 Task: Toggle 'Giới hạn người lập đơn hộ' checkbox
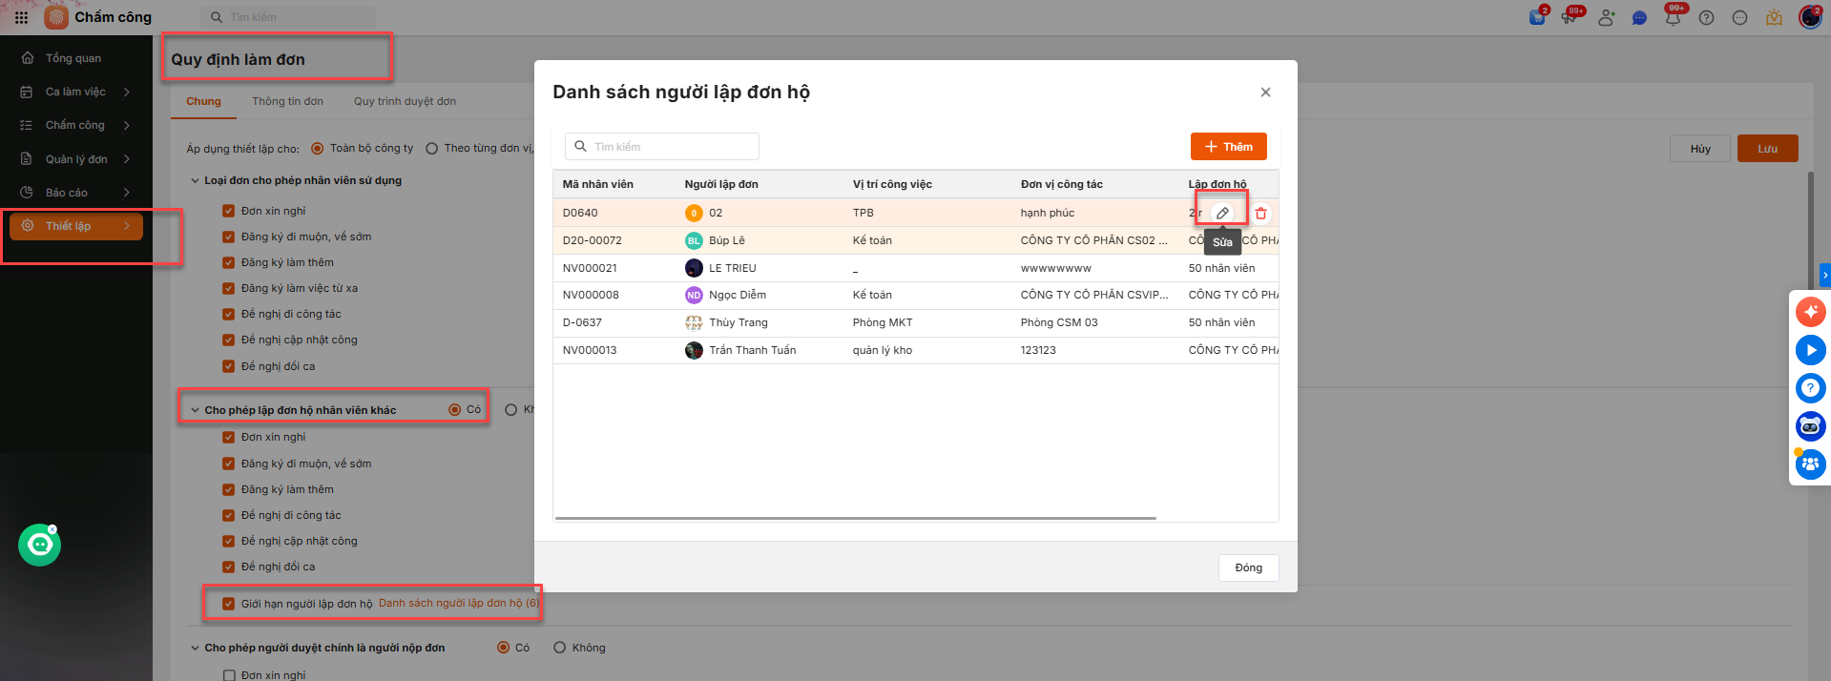pos(229,604)
